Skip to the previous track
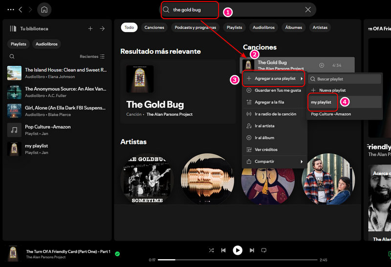This screenshot has width=391, height=267. [x=223, y=250]
